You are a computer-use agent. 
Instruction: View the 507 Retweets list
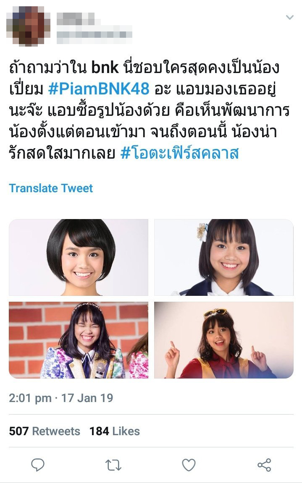[45, 431]
